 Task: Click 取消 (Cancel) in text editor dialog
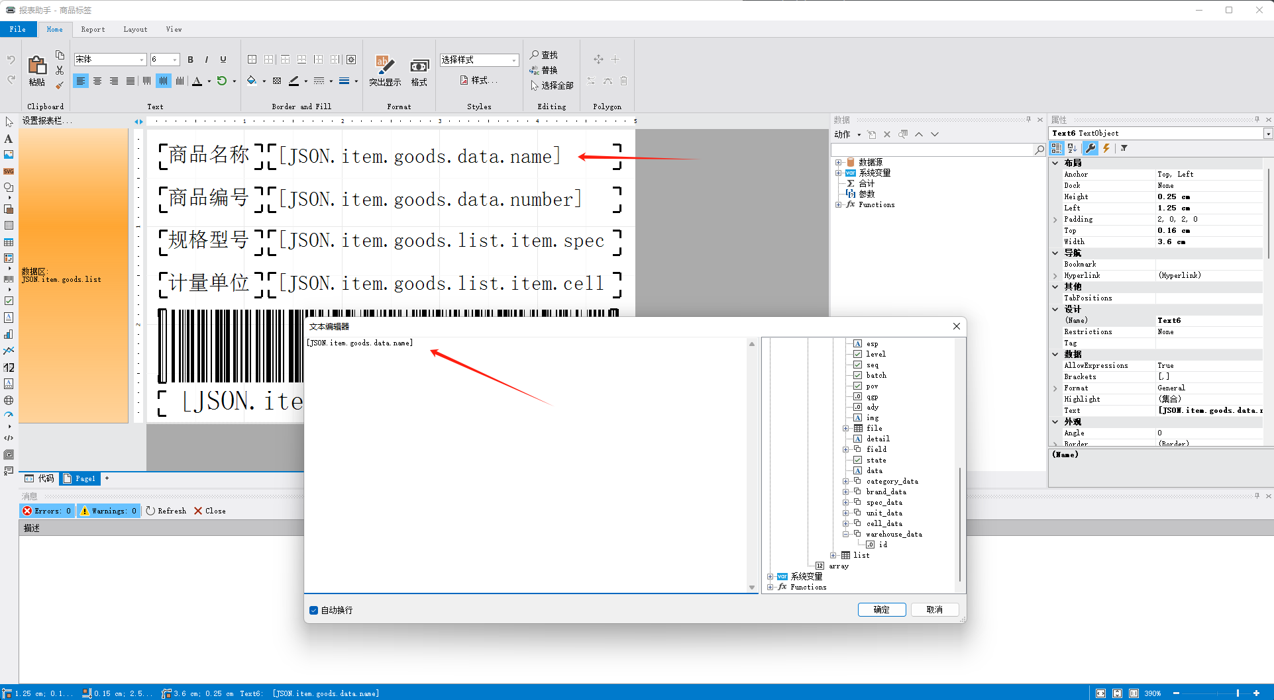click(x=934, y=609)
